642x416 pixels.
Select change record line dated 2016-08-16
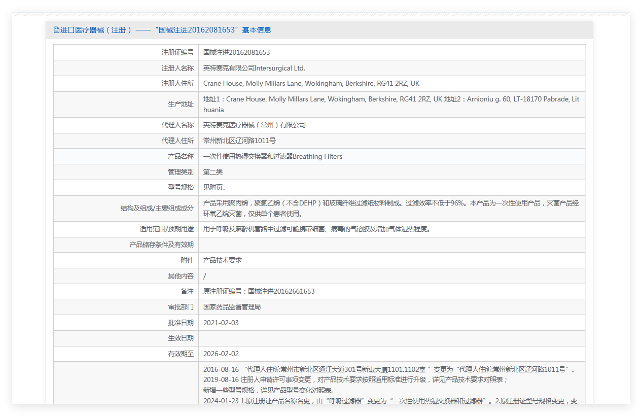pyautogui.click(x=389, y=369)
